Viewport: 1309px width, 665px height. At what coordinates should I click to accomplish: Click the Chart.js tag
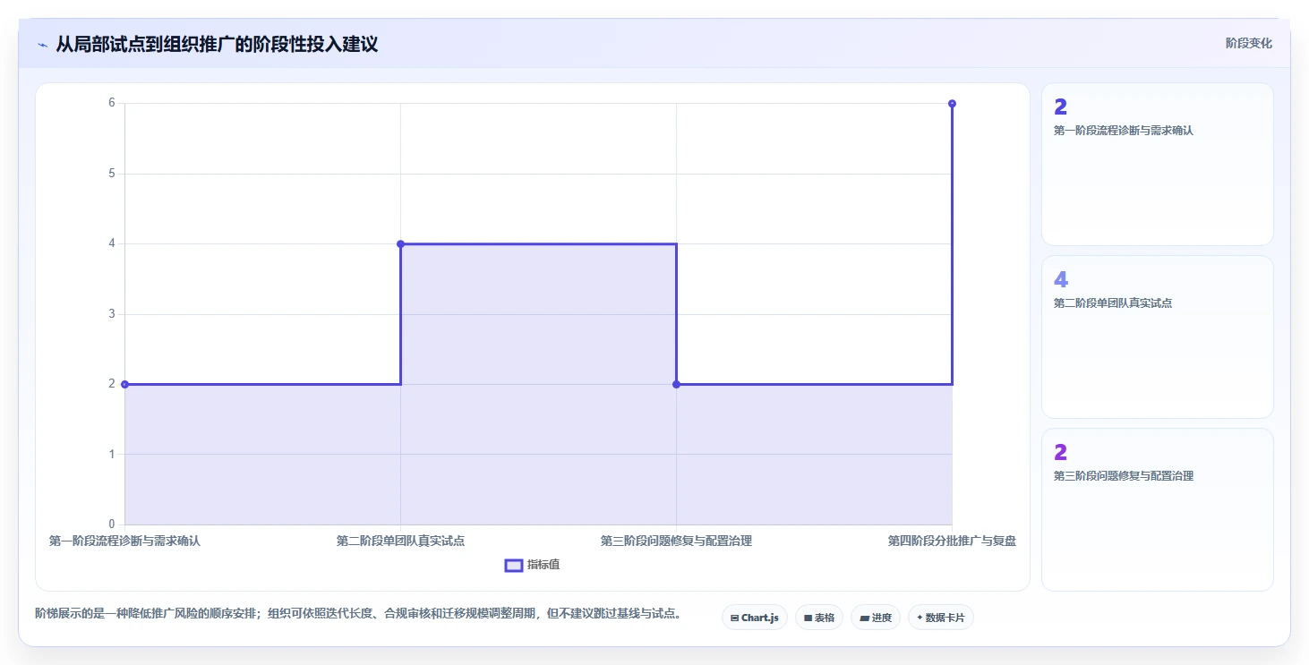click(x=755, y=618)
